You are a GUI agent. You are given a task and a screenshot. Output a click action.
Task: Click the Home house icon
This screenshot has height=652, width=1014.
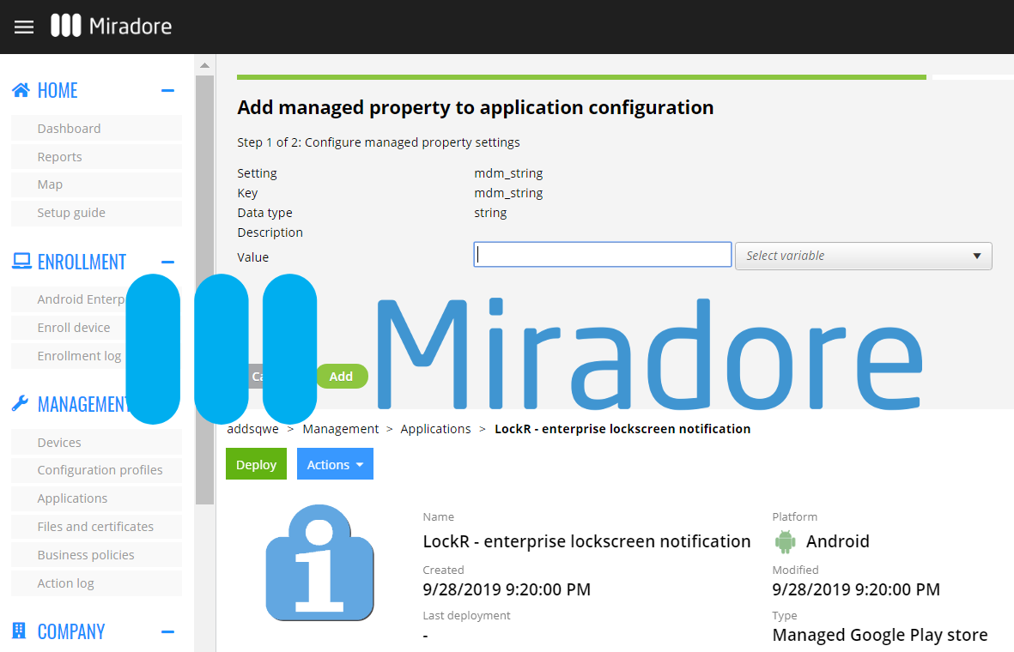pyautogui.click(x=21, y=90)
